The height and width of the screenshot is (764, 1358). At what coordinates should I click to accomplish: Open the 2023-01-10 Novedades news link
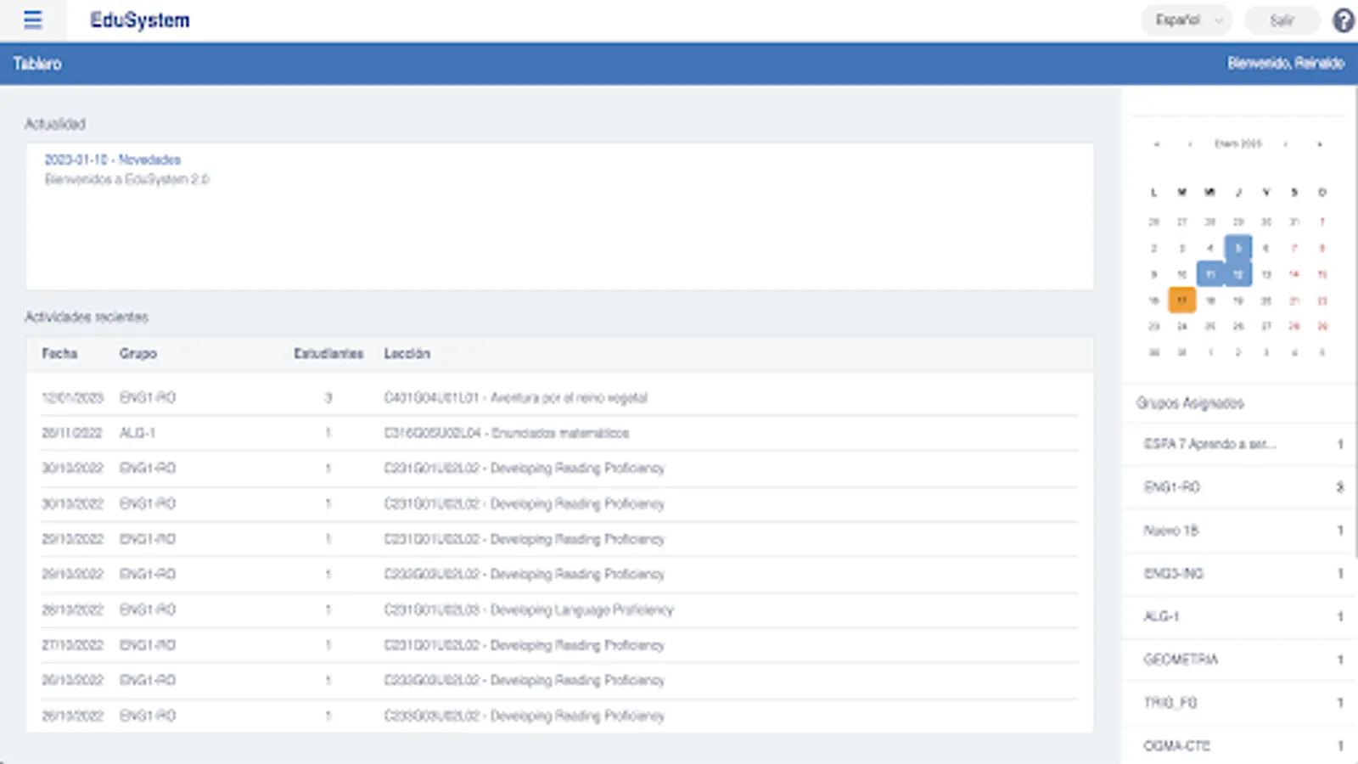pyautogui.click(x=112, y=160)
